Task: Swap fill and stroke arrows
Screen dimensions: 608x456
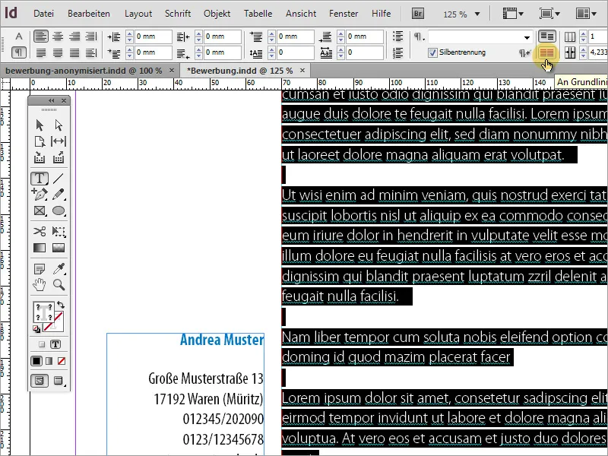Action: (x=61, y=305)
